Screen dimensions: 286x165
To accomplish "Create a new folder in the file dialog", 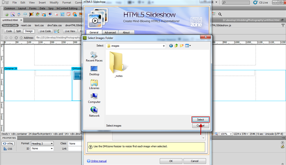I will click(181, 46).
